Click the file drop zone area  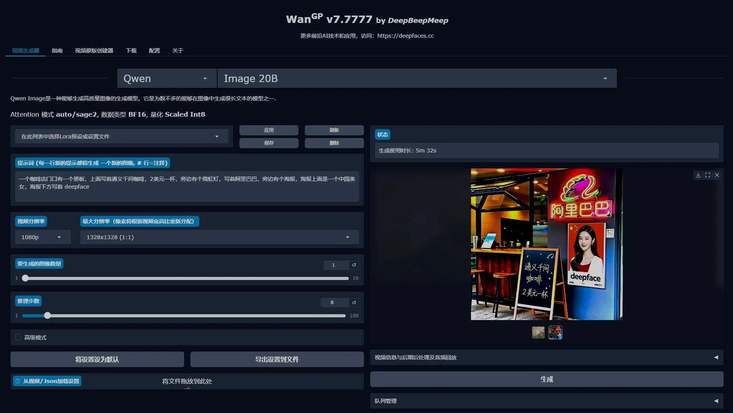(x=187, y=381)
